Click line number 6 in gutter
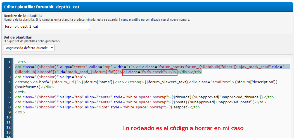Screen dimensions: 294x138 pos(10,97)
